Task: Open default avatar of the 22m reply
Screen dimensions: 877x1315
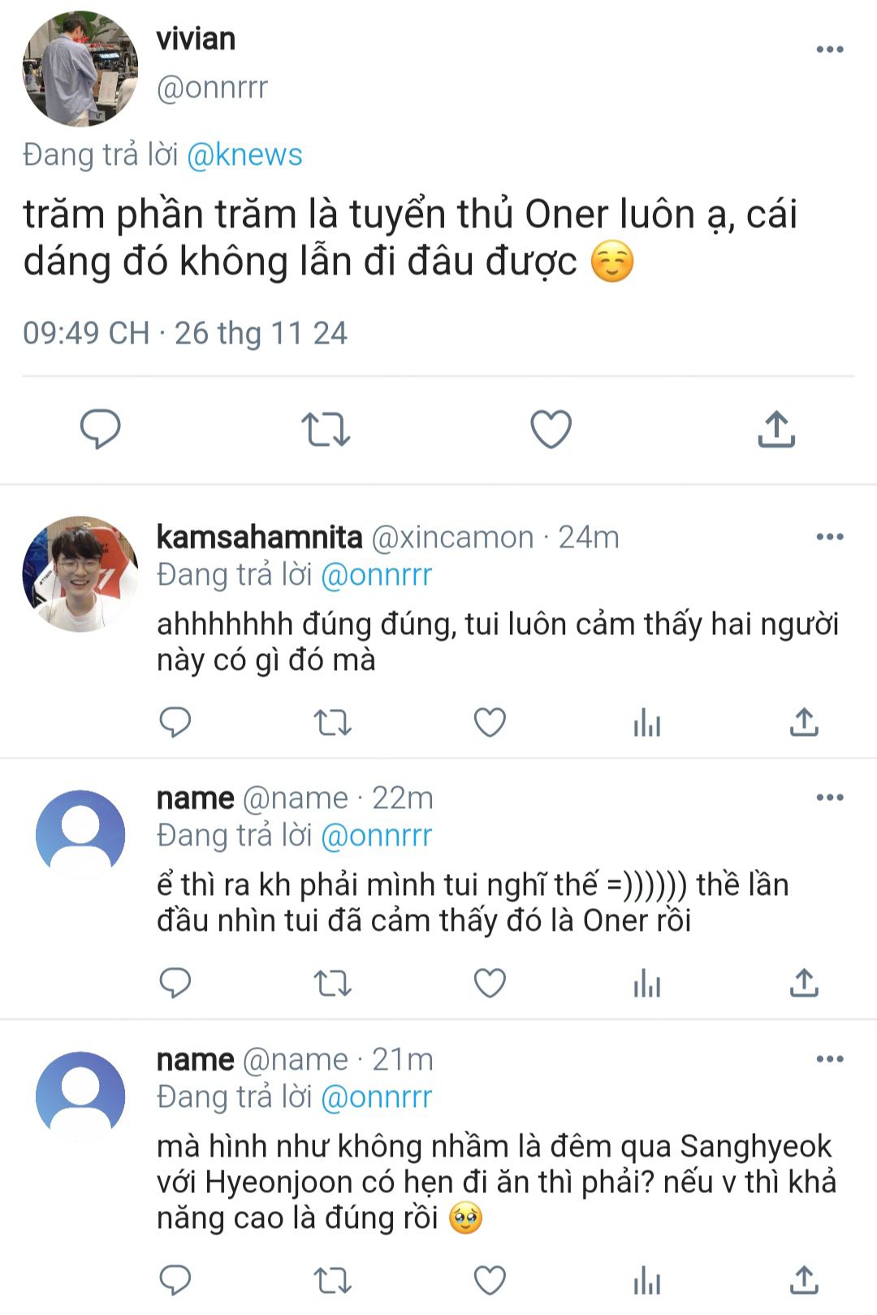Action: coord(80,835)
